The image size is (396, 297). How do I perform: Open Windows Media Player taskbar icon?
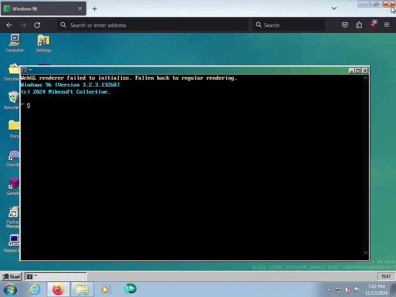(x=106, y=289)
